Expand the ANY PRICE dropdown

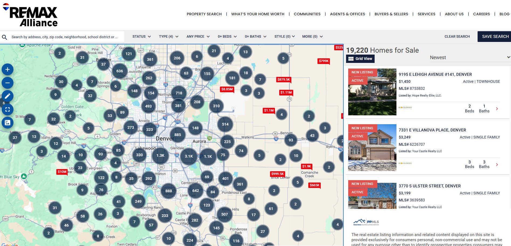[x=198, y=37]
